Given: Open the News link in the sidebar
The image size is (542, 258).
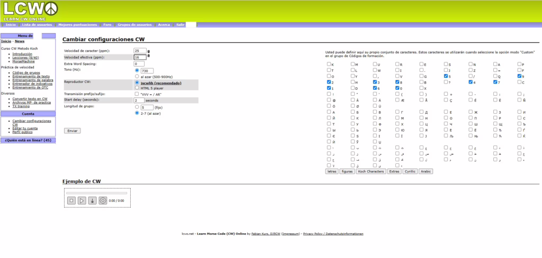Looking at the screenshot, I should (x=20, y=41).
